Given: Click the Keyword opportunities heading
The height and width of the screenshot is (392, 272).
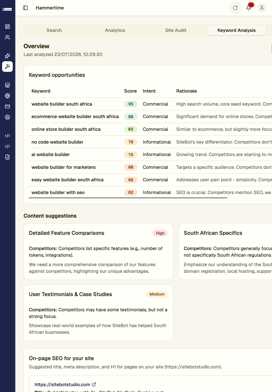Looking at the screenshot, I should click(x=57, y=75).
